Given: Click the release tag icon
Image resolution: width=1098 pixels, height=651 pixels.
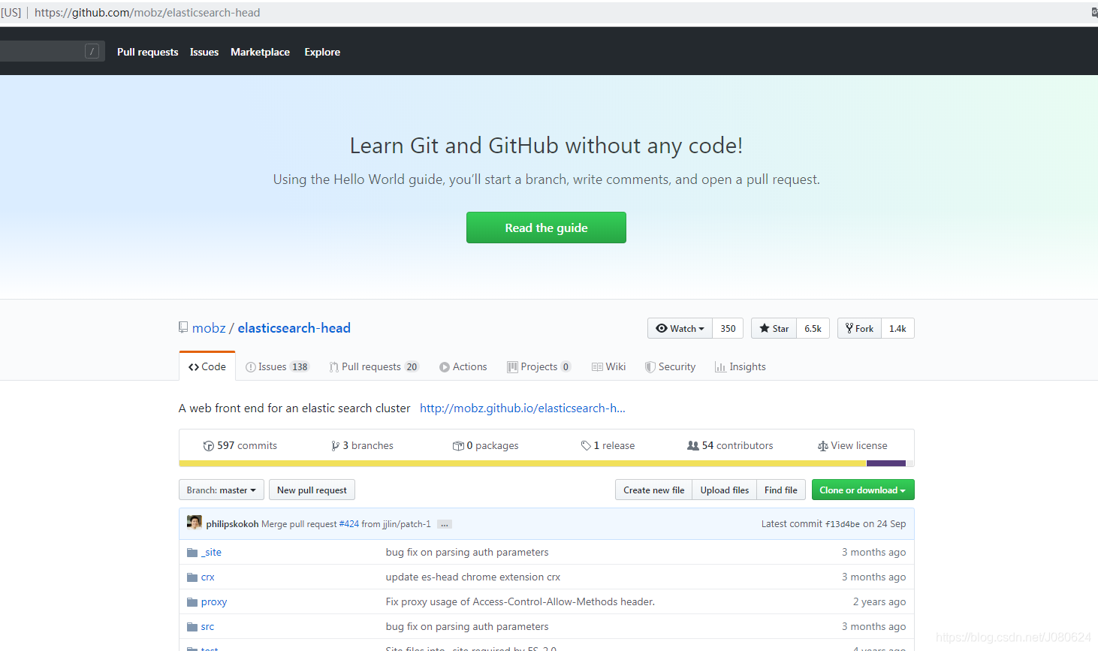Looking at the screenshot, I should tap(586, 446).
